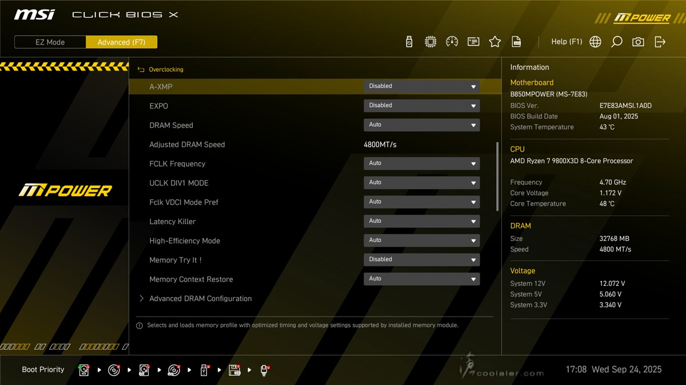Open the EXPO dropdown

422,106
